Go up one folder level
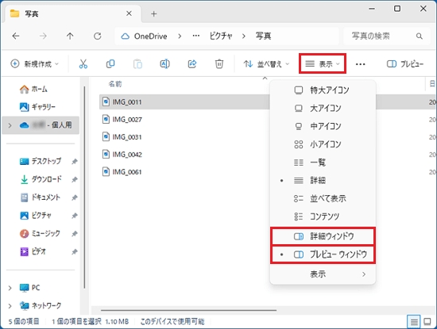437x329 pixels. (x=70, y=36)
